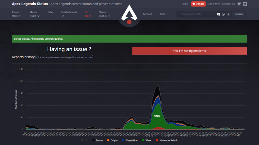The height and width of the screenshot is (145, 259).
Task: Click the swap charts by platform link
Action: tap(64, 57)
